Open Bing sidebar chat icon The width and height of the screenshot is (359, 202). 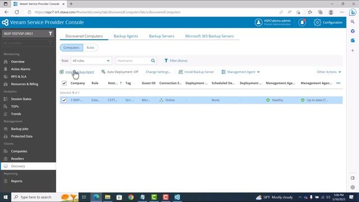click(x=353, y=12)
